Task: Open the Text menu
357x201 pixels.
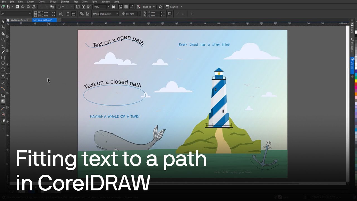Action: coord(76,2)
